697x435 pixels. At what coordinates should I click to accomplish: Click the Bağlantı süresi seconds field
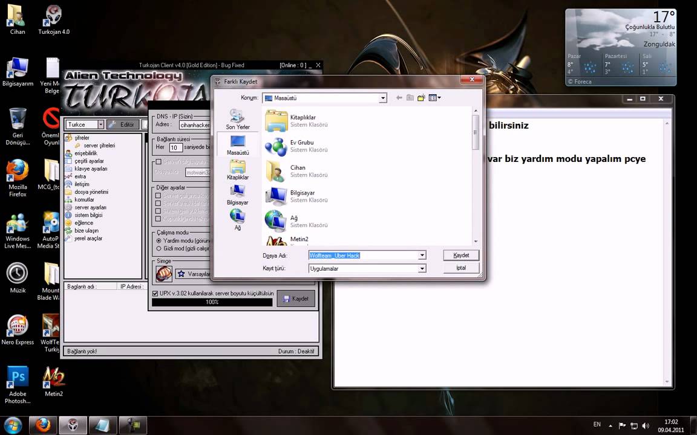[175, 147]
